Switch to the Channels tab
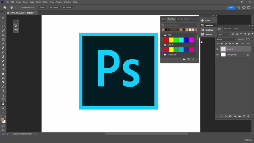 227,29
